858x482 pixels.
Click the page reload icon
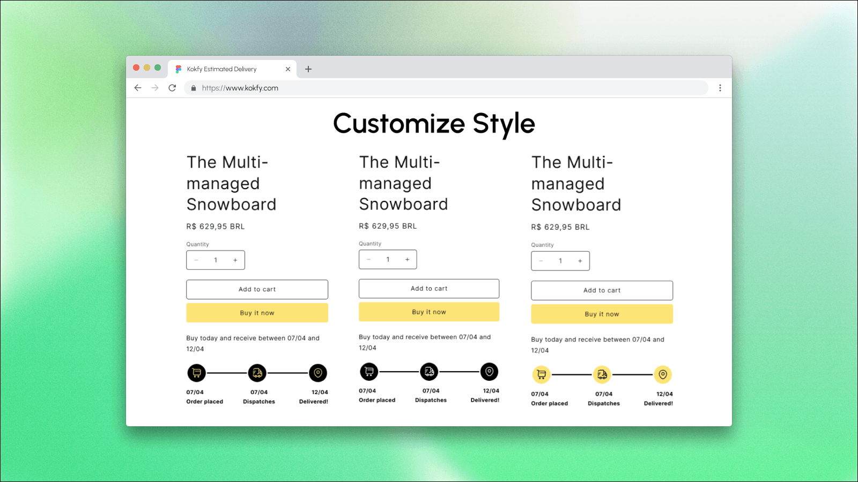[172, 87]
